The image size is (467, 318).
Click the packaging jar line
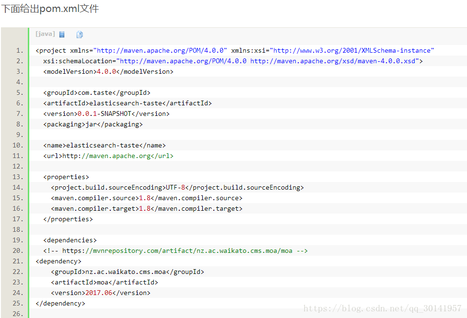click(x=93, y=125)
